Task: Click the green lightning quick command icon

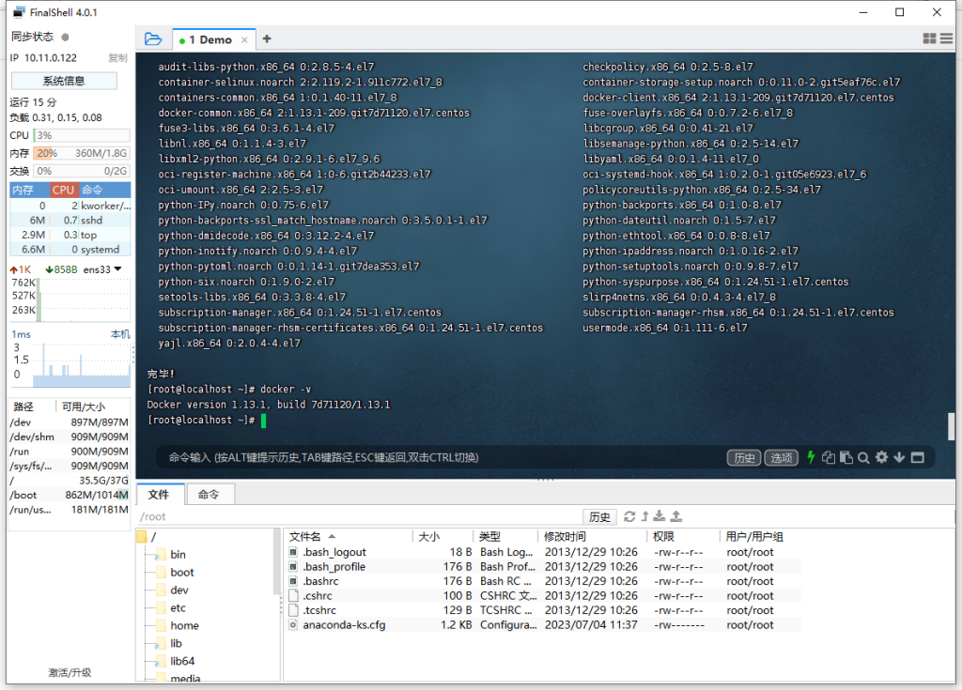Action: [811, 457]
